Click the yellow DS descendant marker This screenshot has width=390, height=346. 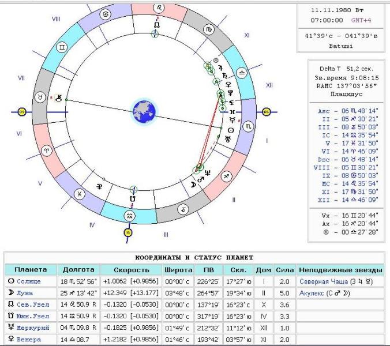(22, 112)
